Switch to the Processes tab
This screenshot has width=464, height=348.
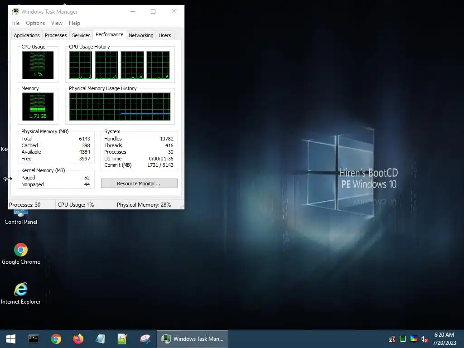tap(56, 35)
